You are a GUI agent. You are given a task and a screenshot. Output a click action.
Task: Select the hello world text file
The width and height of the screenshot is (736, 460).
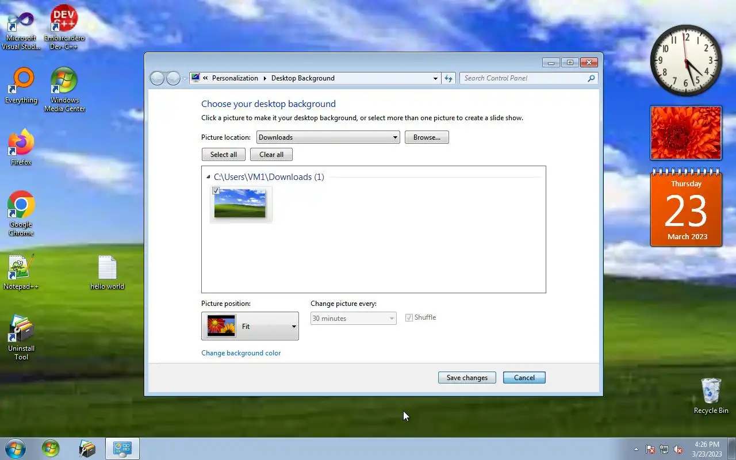(107, 273)
